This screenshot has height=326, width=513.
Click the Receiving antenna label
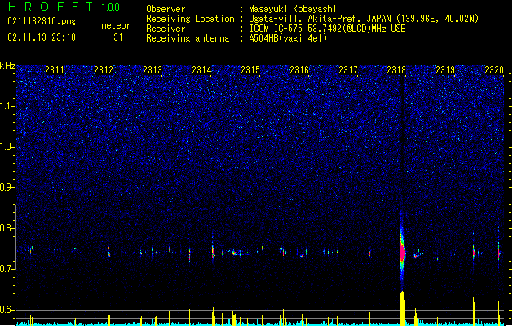(x=188, y=38)
